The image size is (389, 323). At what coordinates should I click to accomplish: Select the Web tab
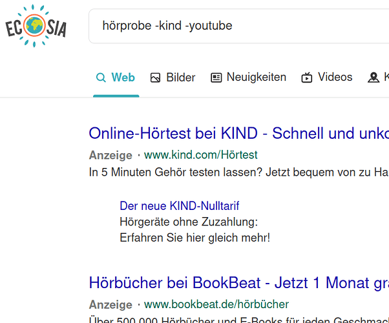[x=116, y=78]
